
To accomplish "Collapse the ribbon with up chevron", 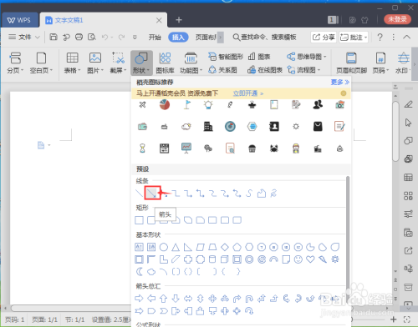I will [x=406, y=37].
